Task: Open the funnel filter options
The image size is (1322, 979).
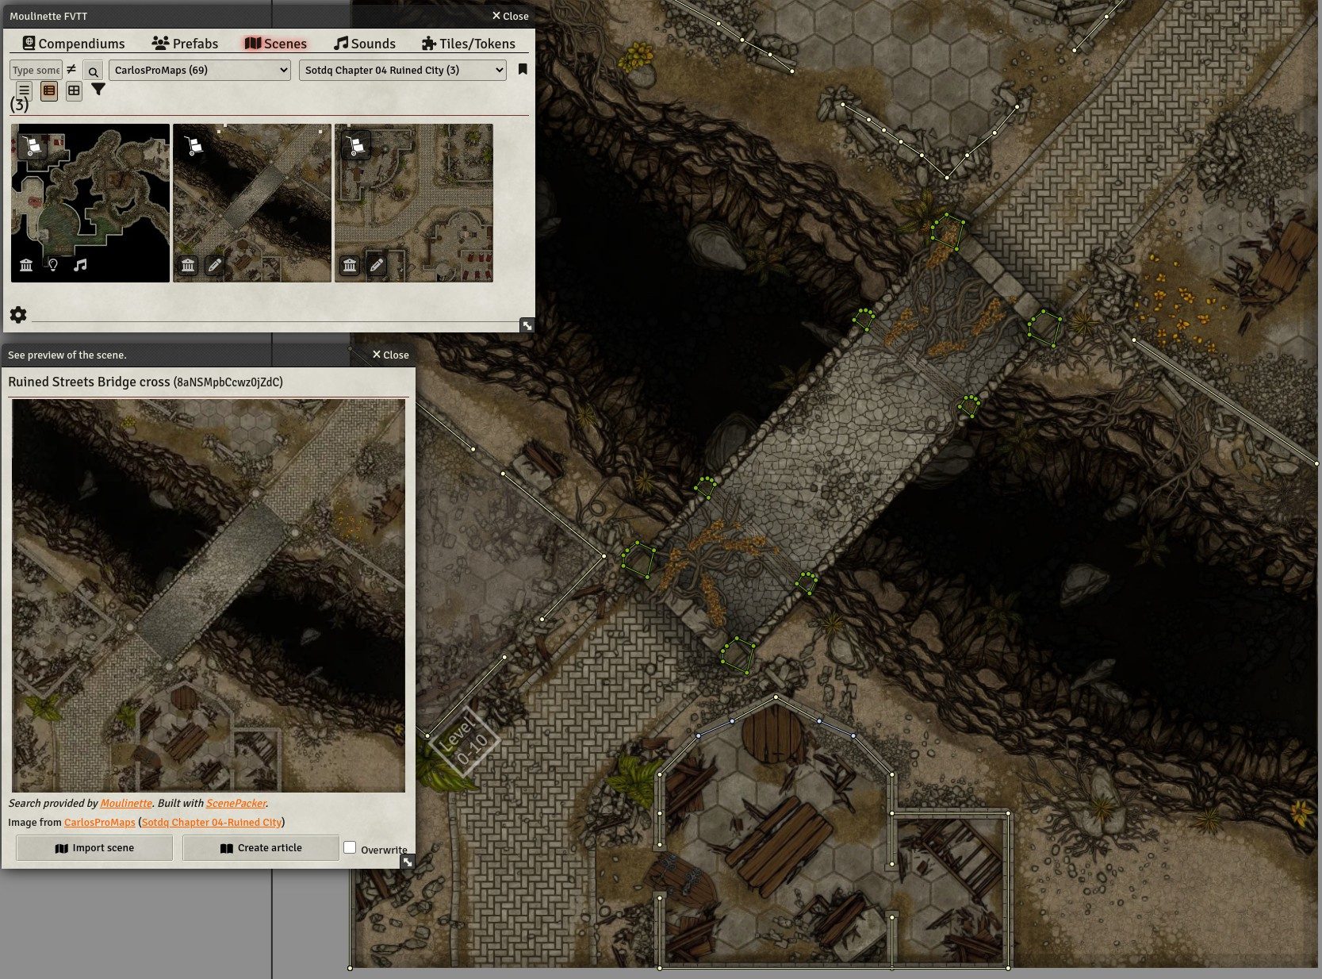Action: [x=98, y=90]
